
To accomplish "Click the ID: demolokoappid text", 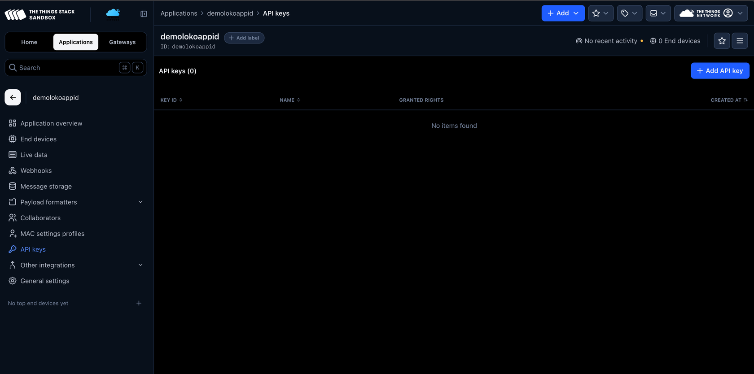I will [x=188, y=47].
